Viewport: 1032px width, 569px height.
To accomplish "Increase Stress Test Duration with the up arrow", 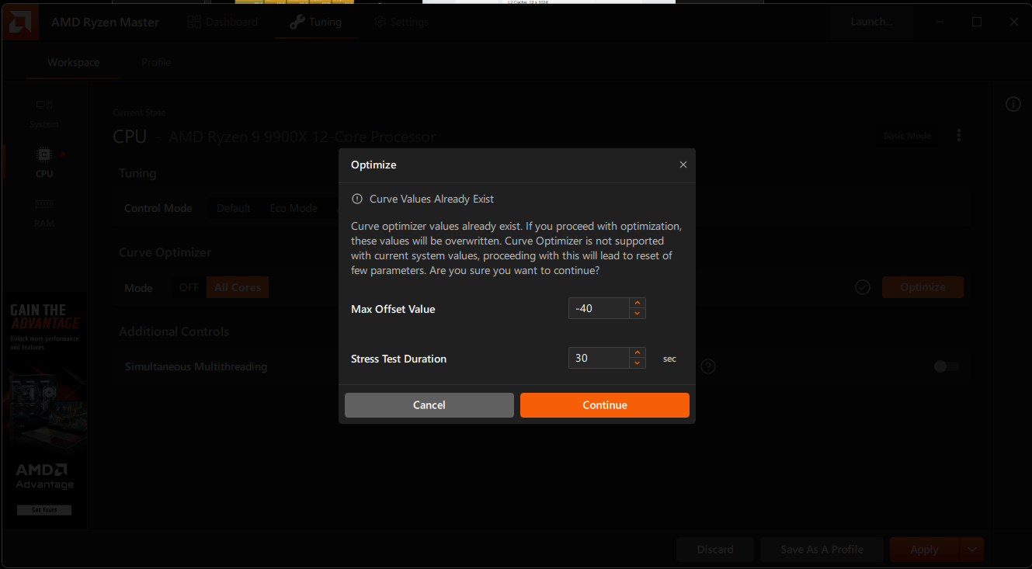I will [638, 353].
